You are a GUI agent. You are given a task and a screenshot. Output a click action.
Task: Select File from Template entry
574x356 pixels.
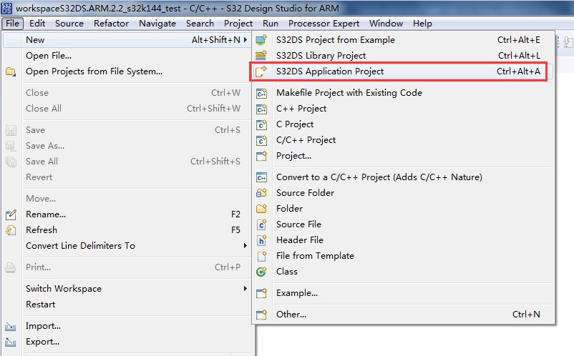click(x=402, y=256)
